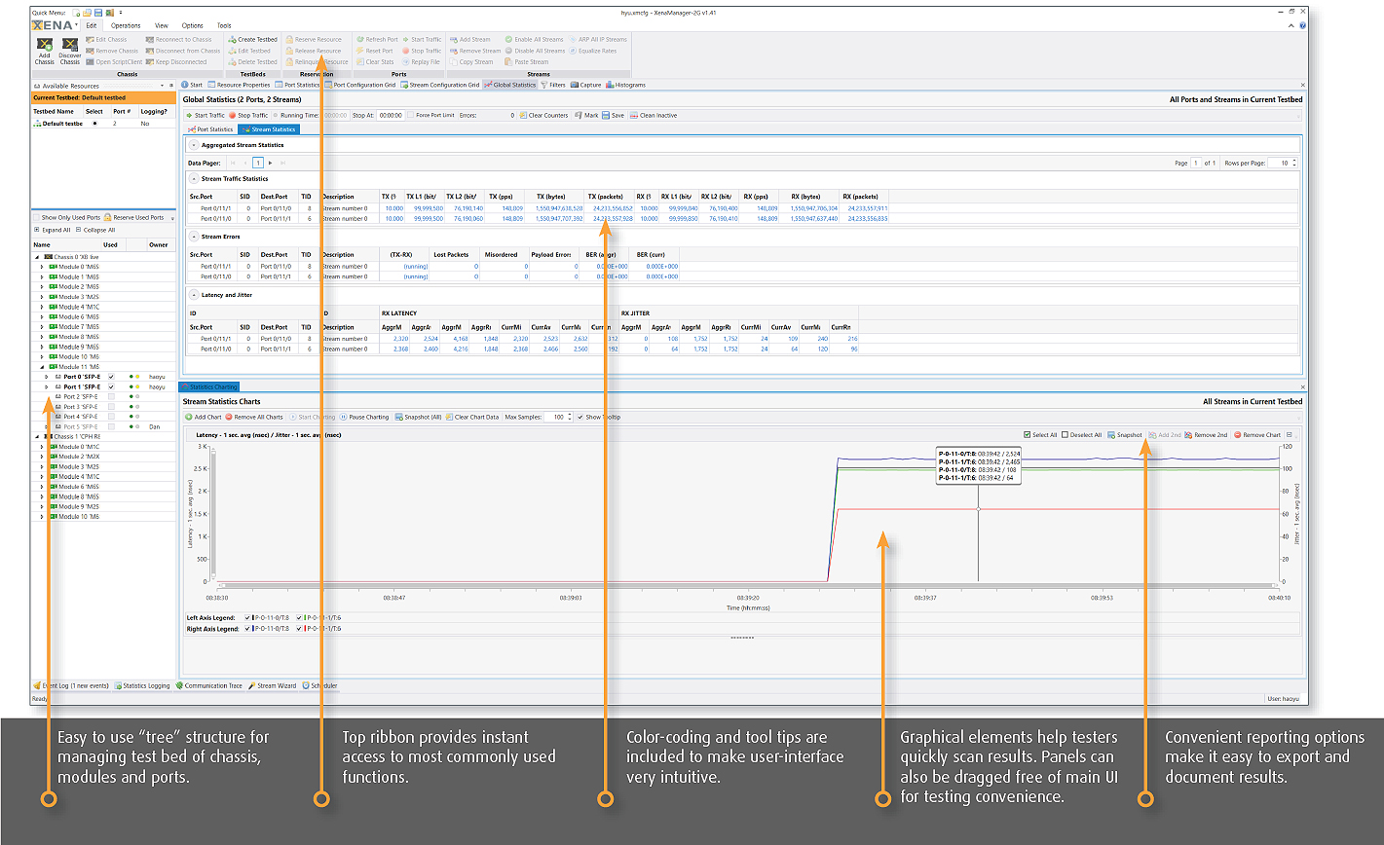Click Collapse All in the resource tree

tap(94, 230)
